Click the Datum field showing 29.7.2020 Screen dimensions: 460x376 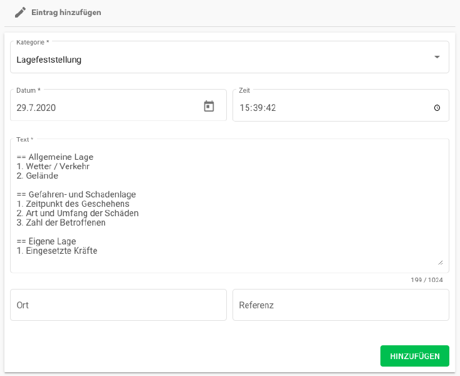[118, 105]
